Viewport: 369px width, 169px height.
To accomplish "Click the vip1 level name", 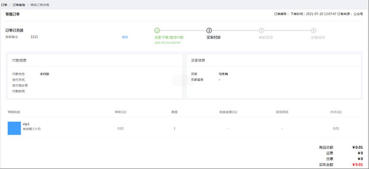I will coord(26,124).
